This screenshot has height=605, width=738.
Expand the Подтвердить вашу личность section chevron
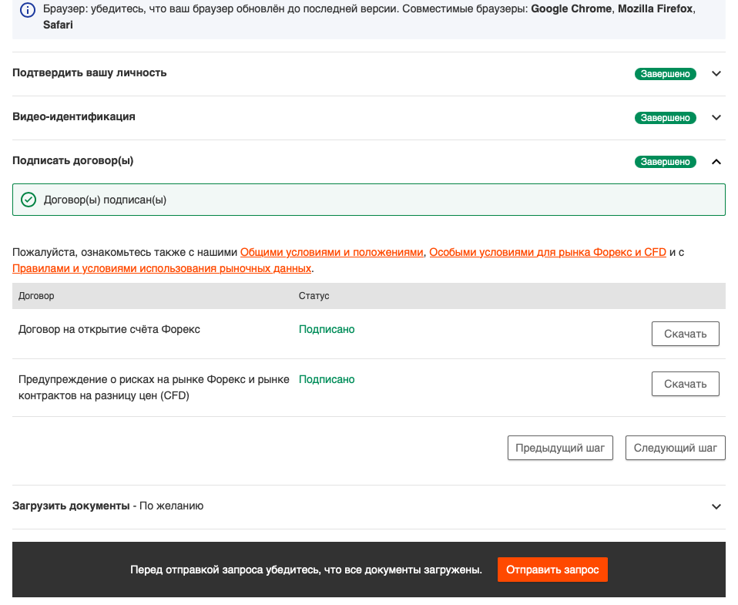pos(716,74)
